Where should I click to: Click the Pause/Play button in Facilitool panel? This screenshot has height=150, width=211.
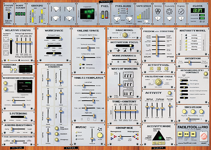click(x=186, y=134)
